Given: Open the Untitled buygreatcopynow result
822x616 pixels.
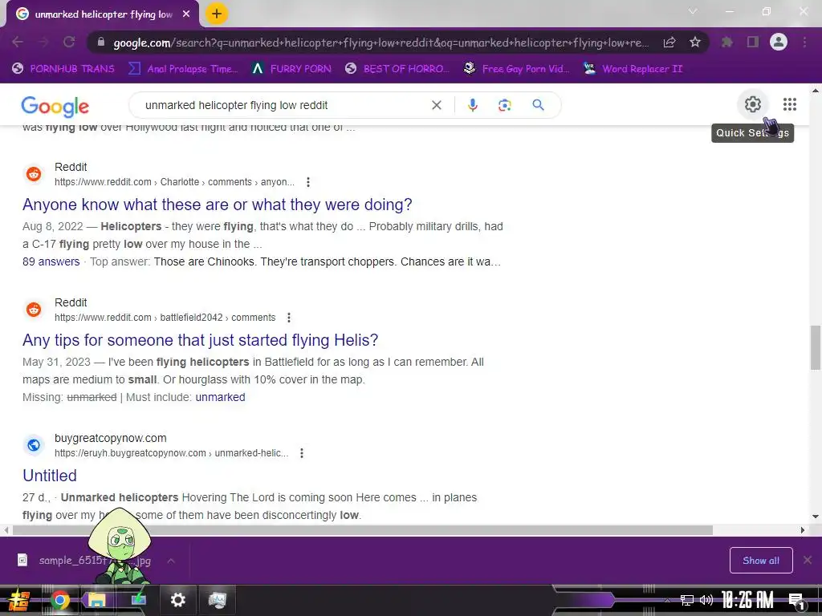Looking at the screenshot, I should (x=50, y=476).
